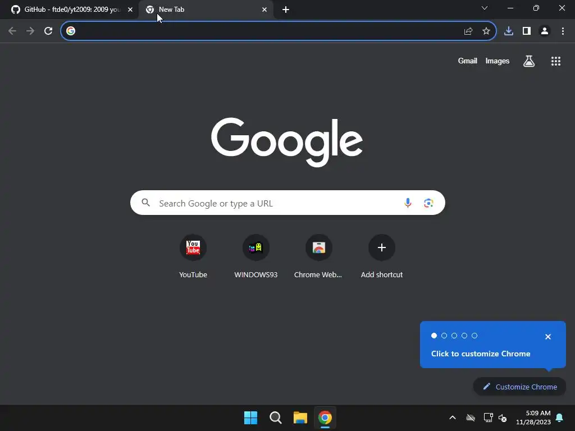Open the clock showing 5:09 AM
Viewport: 575px width, 431px height.
pos(533,418)
